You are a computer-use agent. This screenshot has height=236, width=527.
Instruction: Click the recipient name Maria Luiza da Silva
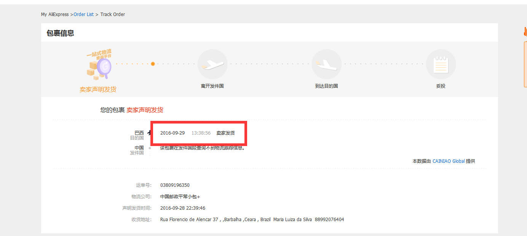(x=292, y=220)
